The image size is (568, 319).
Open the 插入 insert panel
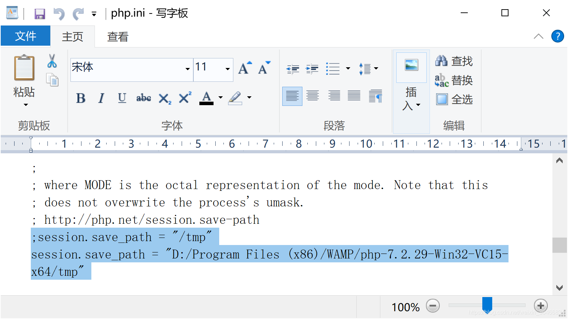pos(411,91)
